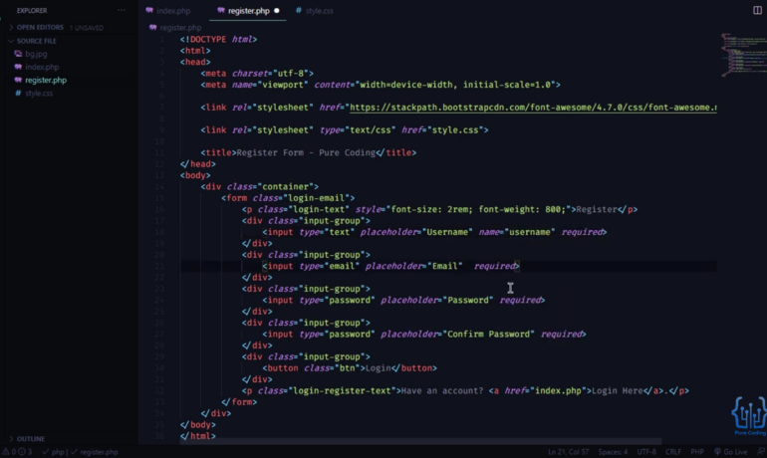Open register.php in the file tree

[x=46, y=81]
